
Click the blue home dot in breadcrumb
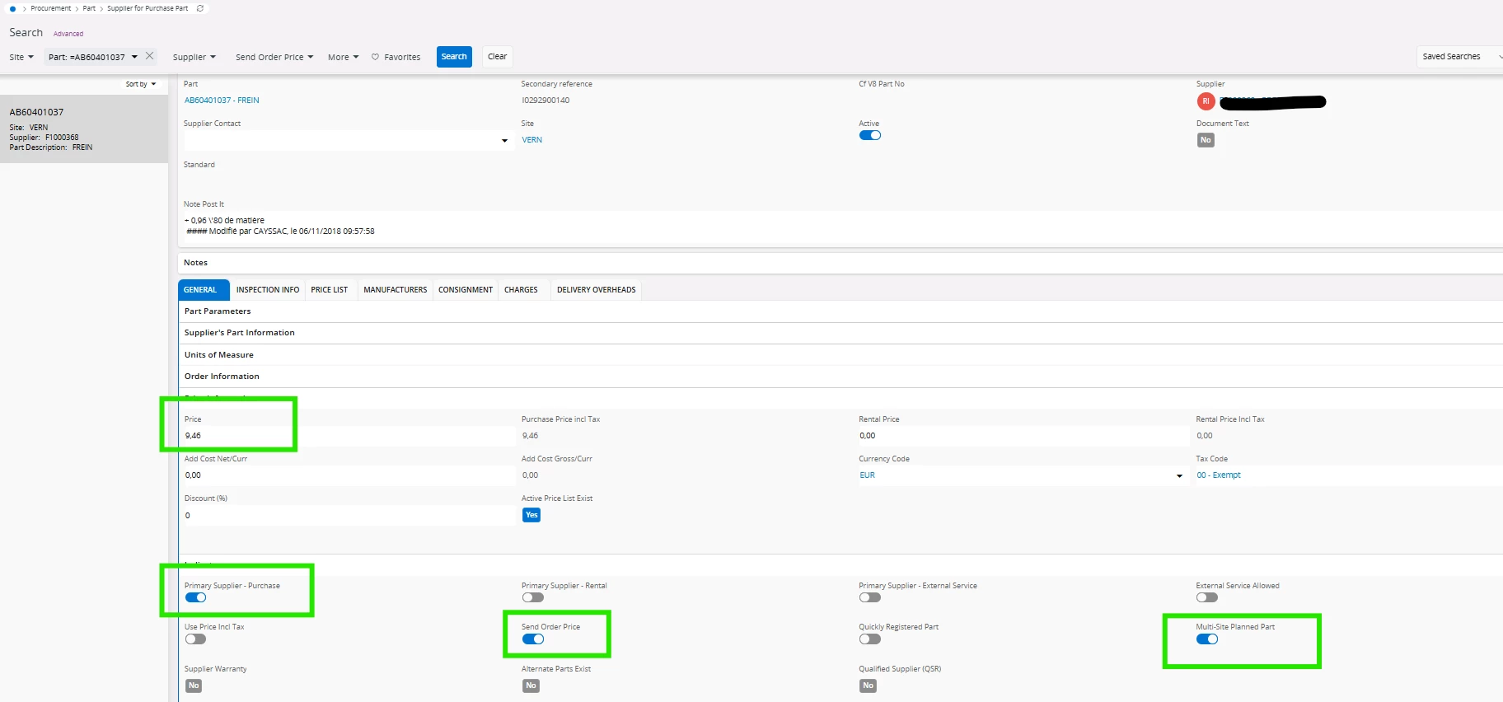[12, 8]
